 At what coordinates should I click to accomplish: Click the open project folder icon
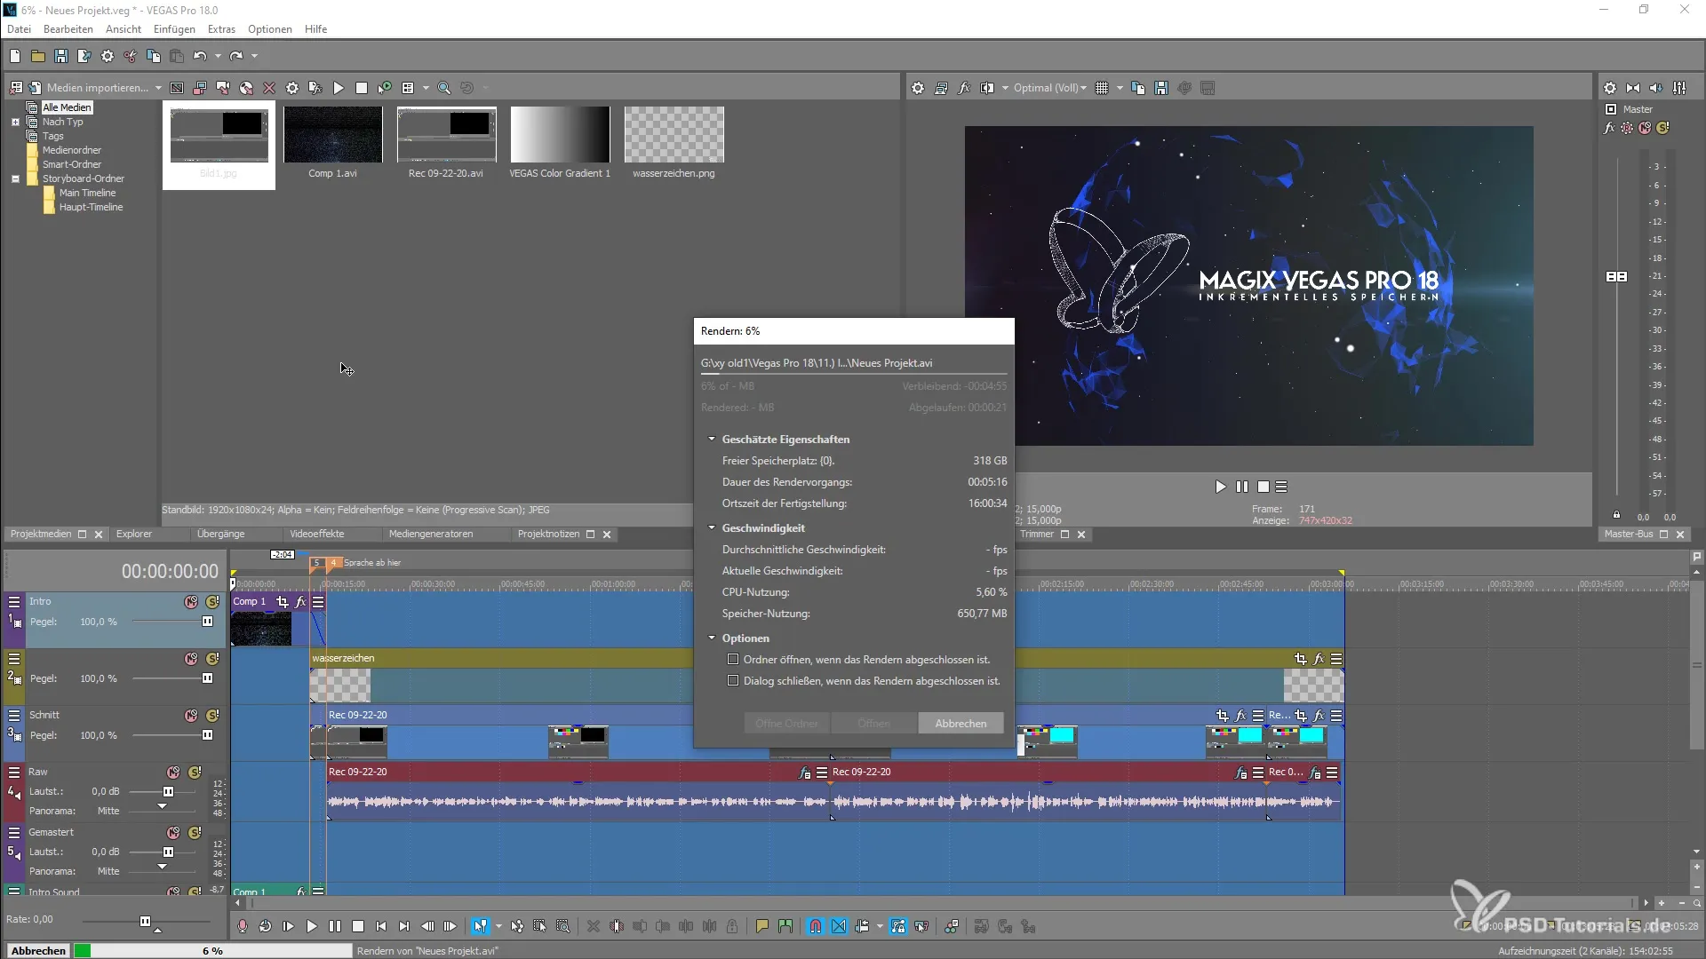coord(38,56)
